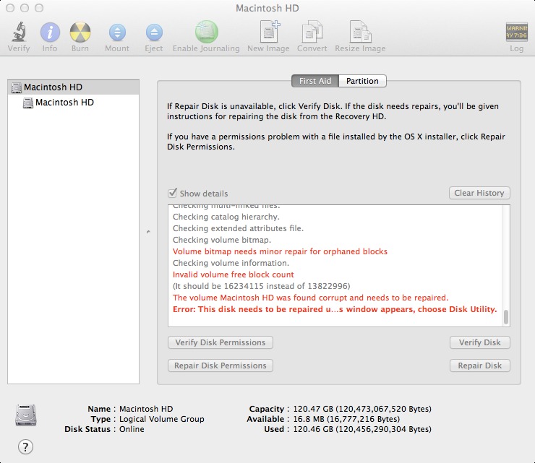Click the Burn radiation toolbar icon
Viewport: 535px width, 463px height.
(x=80, y=32)
